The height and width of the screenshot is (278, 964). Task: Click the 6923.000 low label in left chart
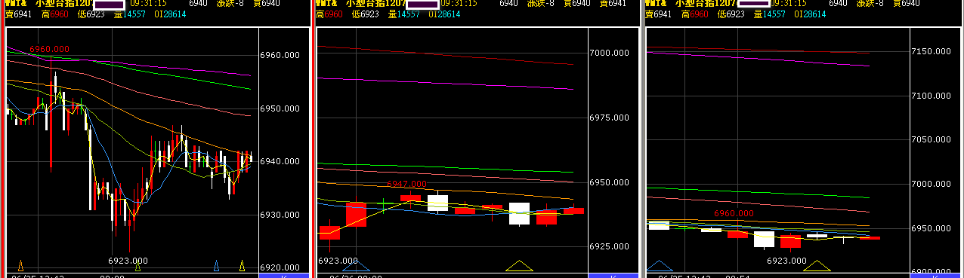click(128, 261)
